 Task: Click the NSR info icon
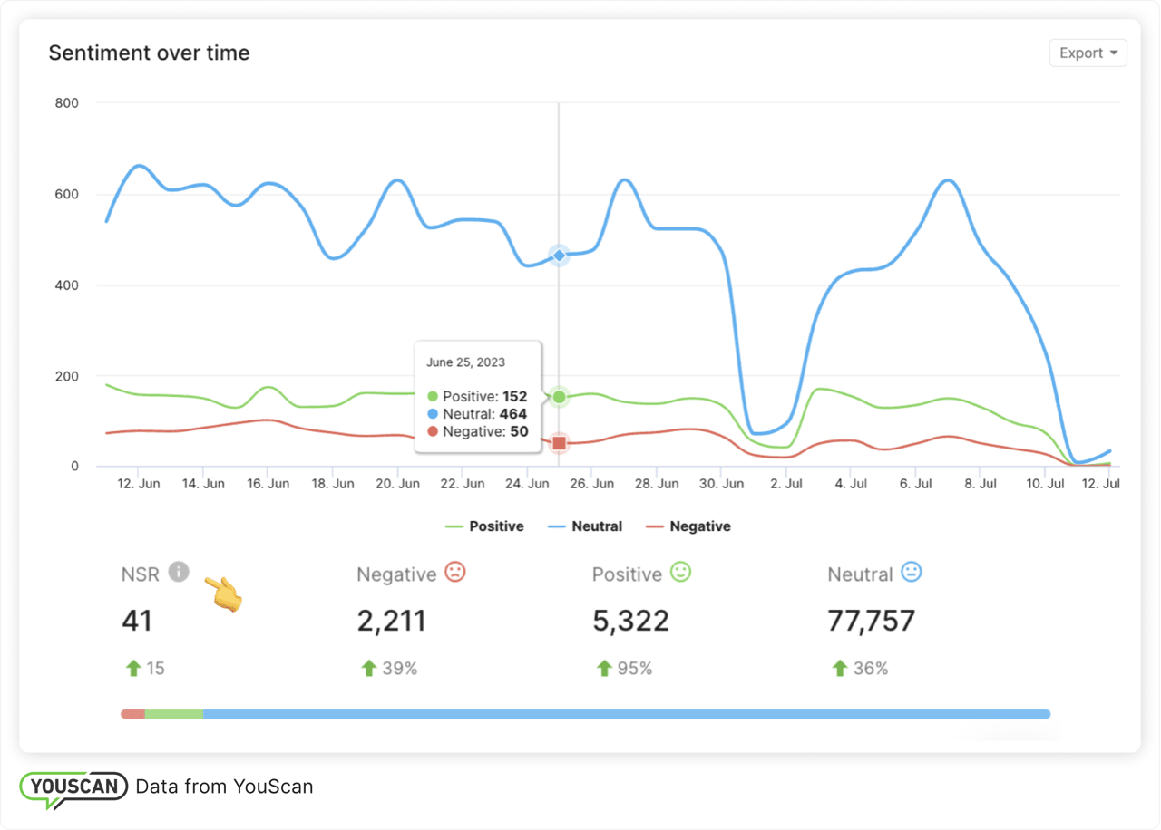point(178,573)
